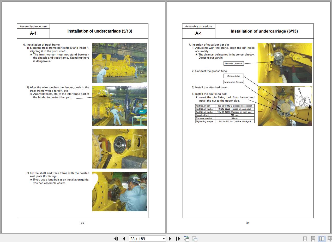Click the 50 mm necessary socket cell

point(234,118)
